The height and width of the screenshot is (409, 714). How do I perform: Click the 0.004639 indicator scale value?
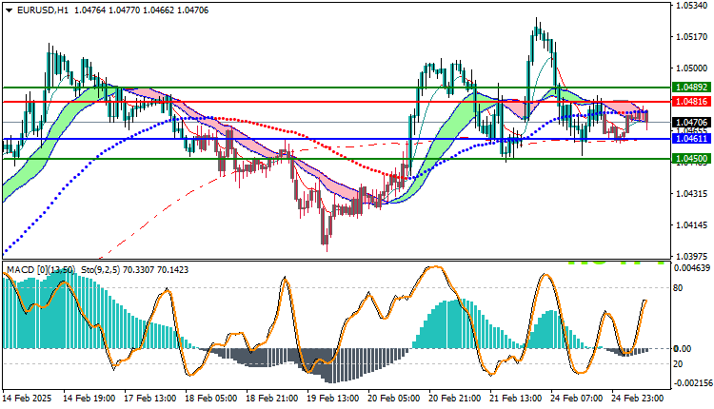tap(692, 268)
